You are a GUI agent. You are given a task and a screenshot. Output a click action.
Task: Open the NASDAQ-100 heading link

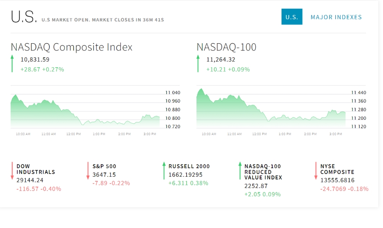pos(226,47)
